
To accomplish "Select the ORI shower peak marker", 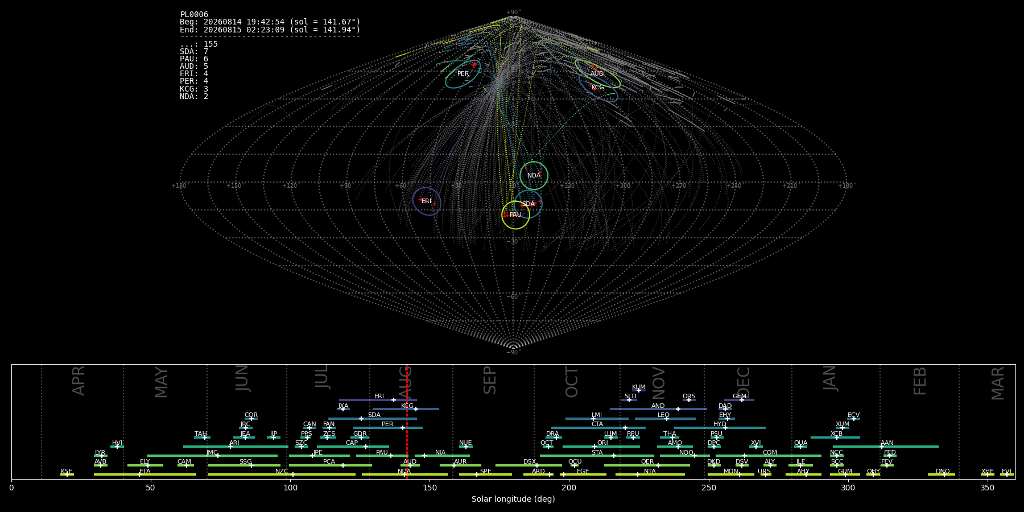I will coord(594,447).
